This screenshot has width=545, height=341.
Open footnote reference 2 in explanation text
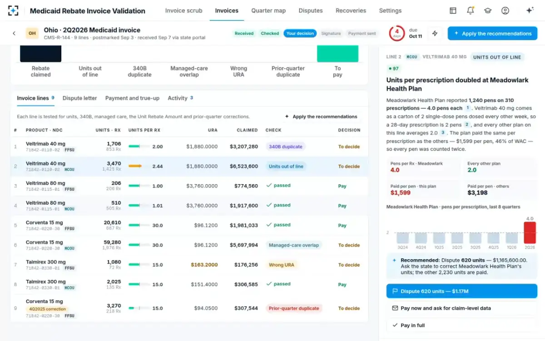[x=466, y=125]
